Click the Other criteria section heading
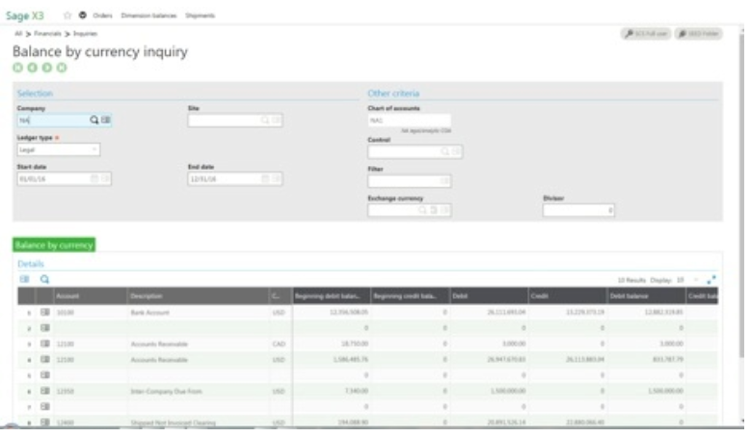 393,93
